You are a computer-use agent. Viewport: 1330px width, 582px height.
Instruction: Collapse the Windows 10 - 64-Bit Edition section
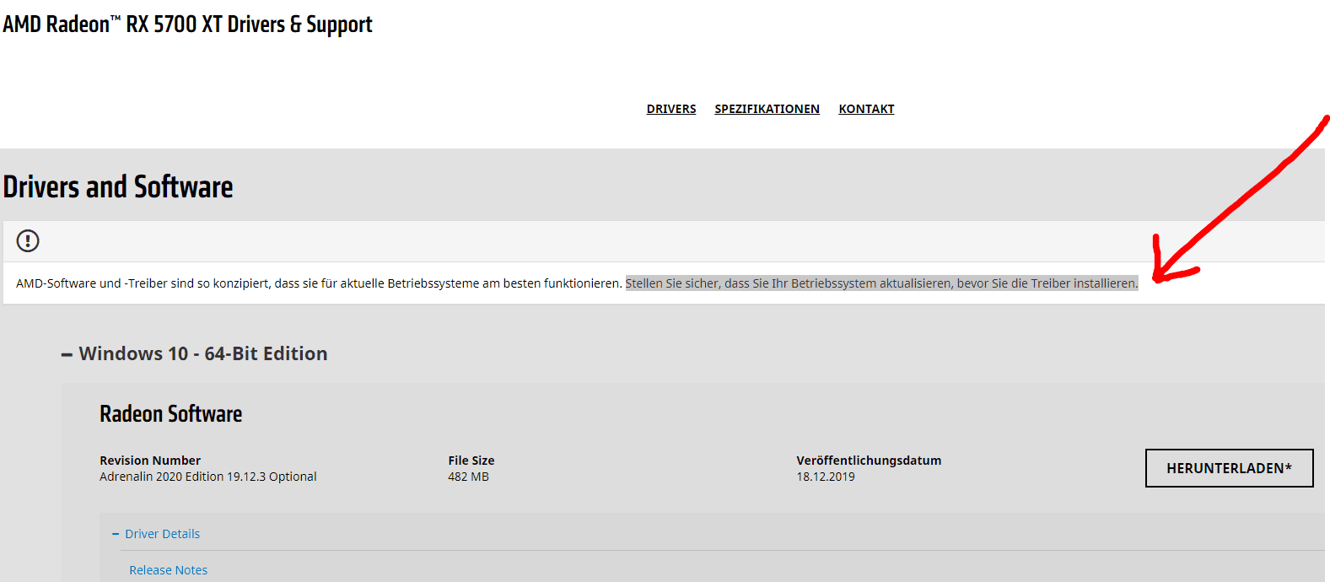coord(194,353)
